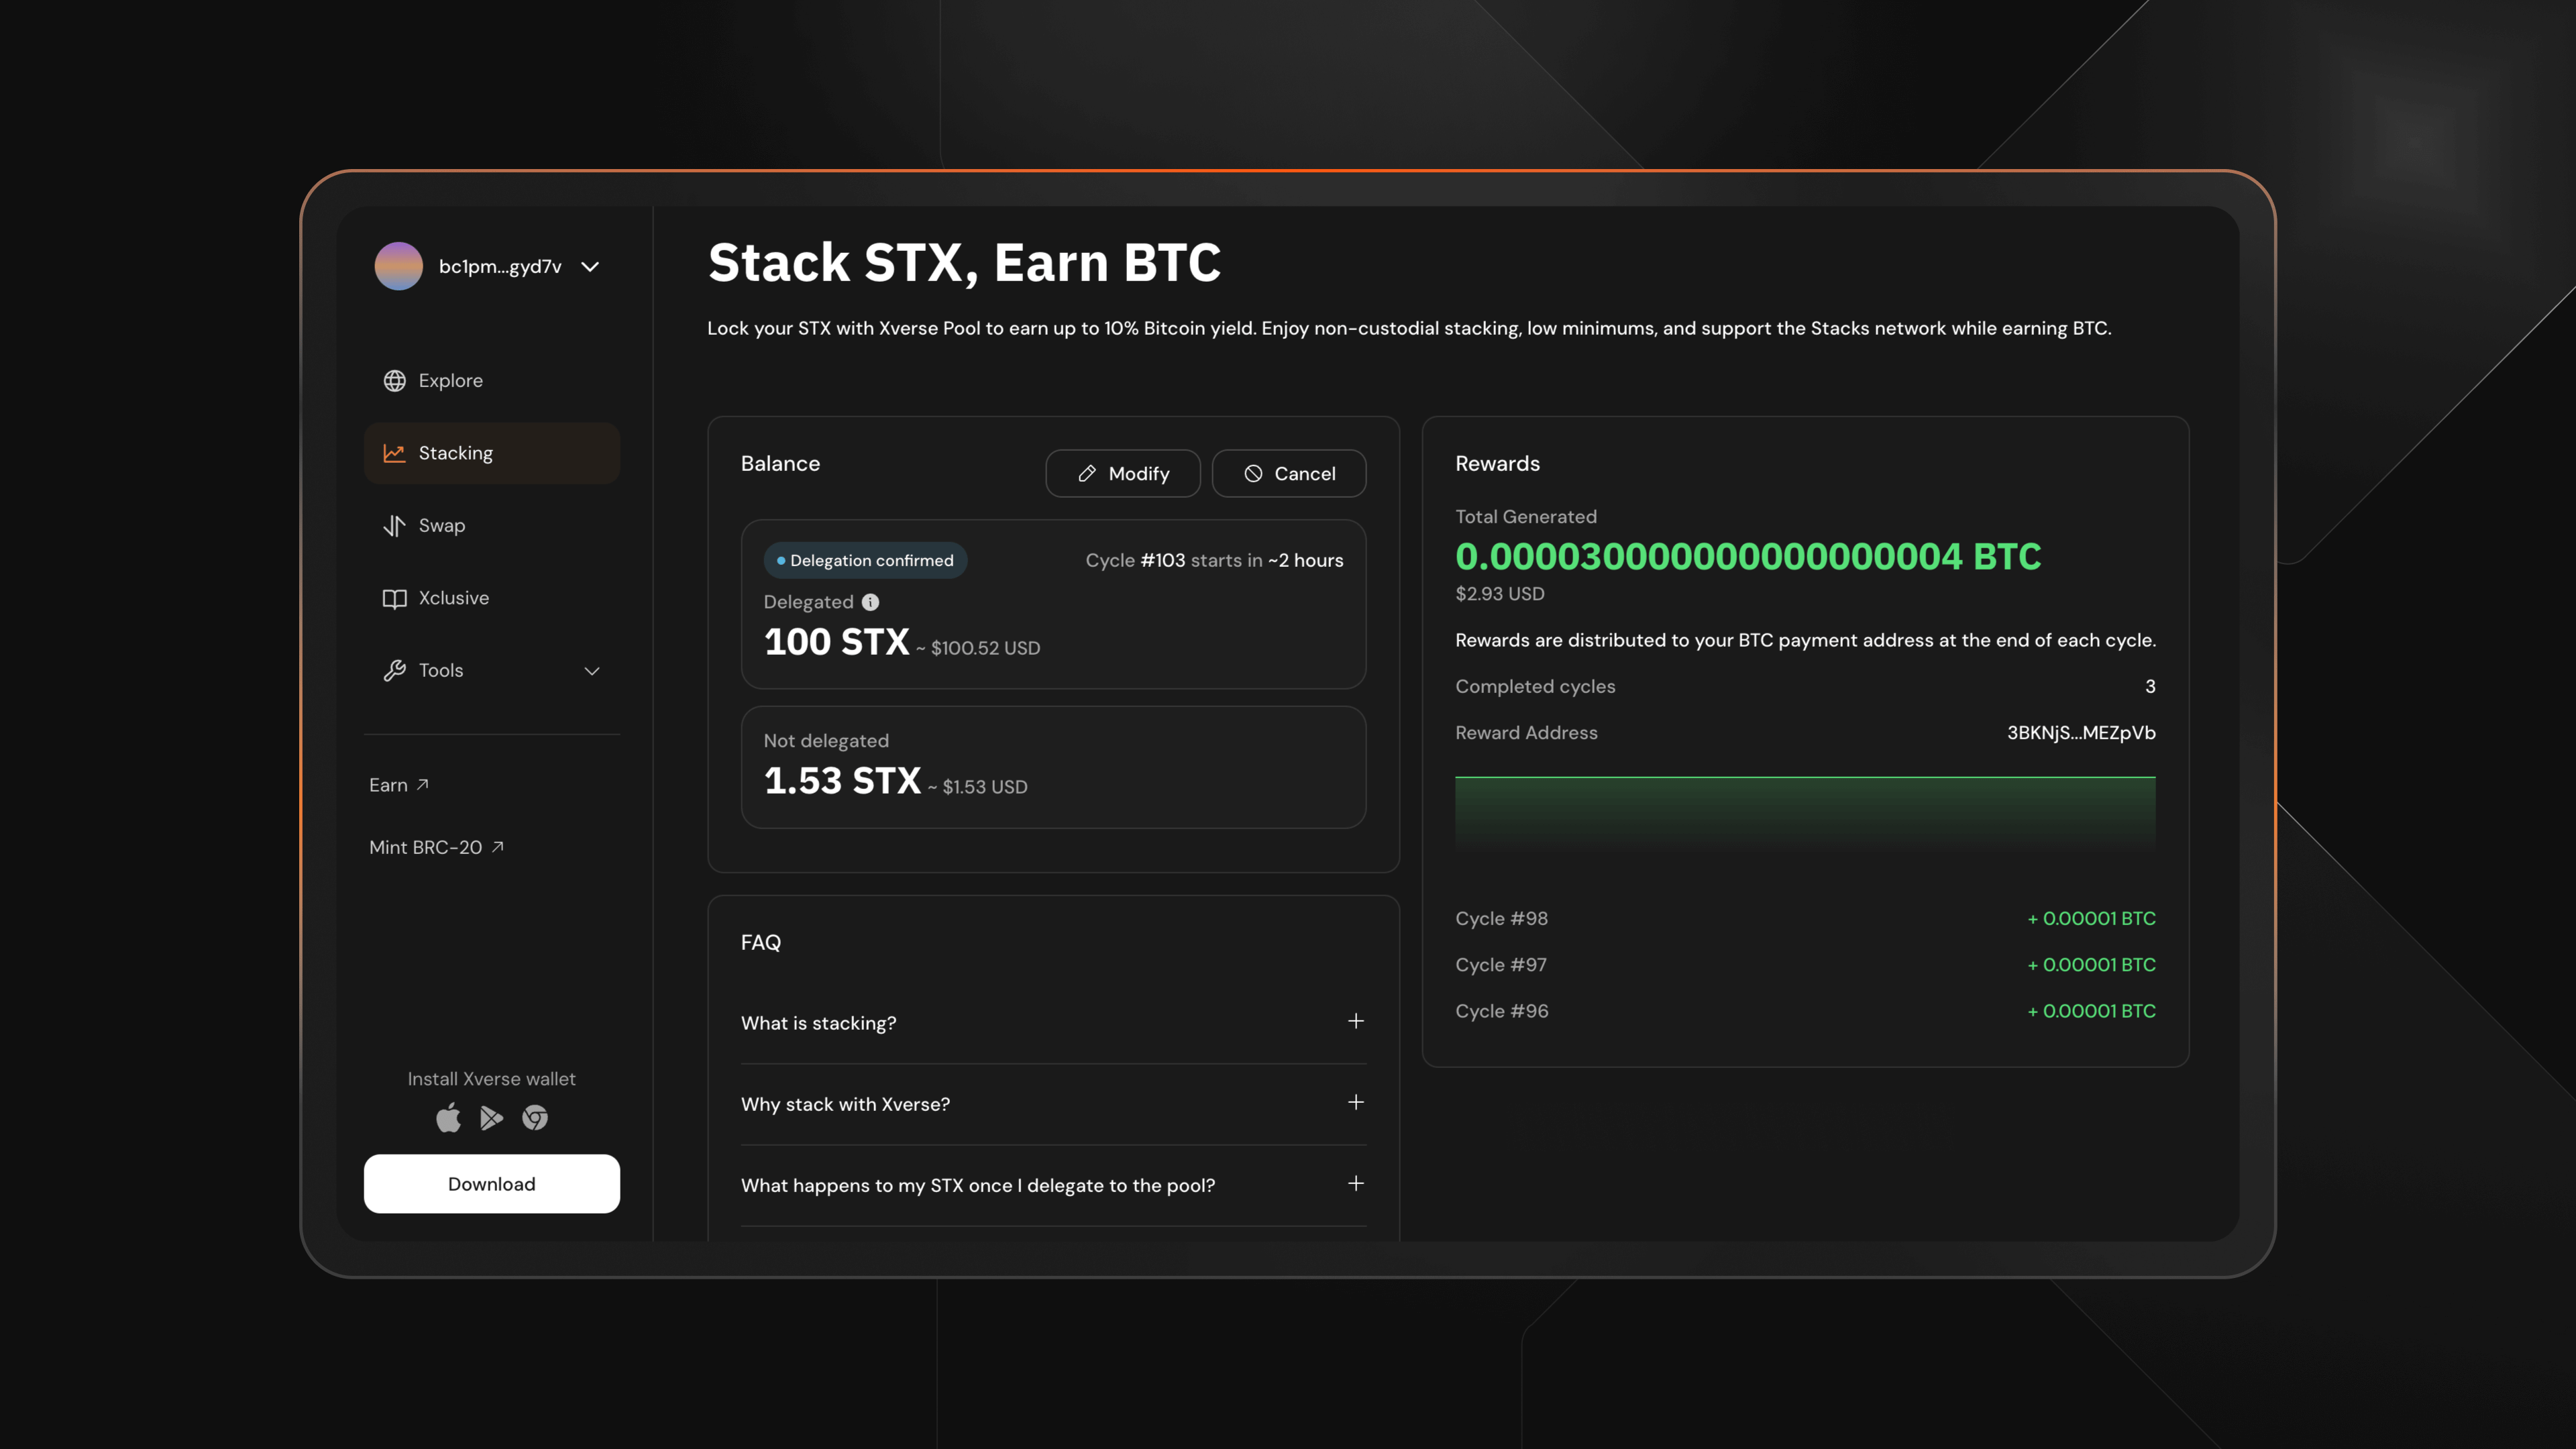Open the Mint BRC-20 link

(x=436, y=847)
